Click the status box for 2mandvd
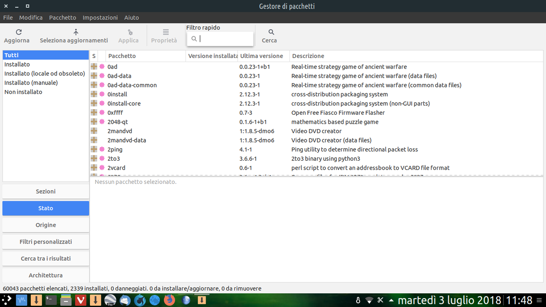Viewport: 546px width, 307px height. [x=94, y=131]
